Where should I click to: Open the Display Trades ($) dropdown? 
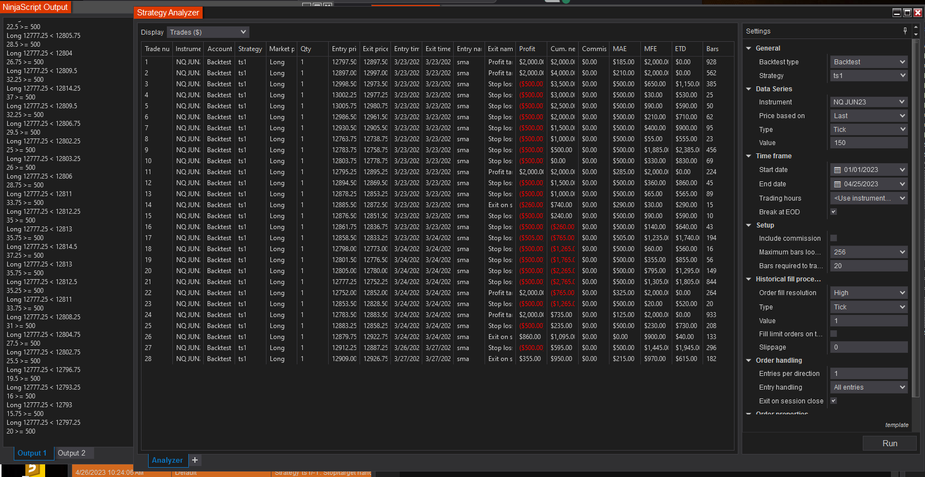(x=208, y=32)
